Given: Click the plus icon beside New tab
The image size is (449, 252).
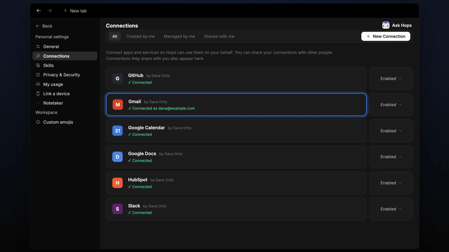Looking at the screenshot, I should pos(65,11).
